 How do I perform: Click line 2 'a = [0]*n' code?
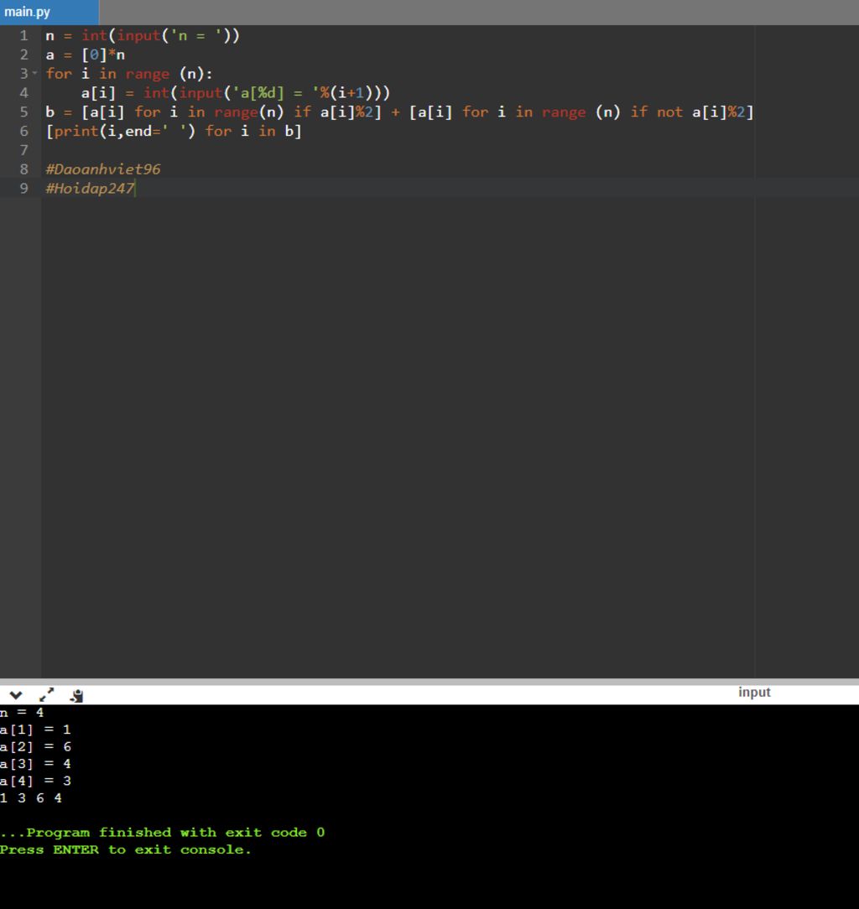point(86,55)
